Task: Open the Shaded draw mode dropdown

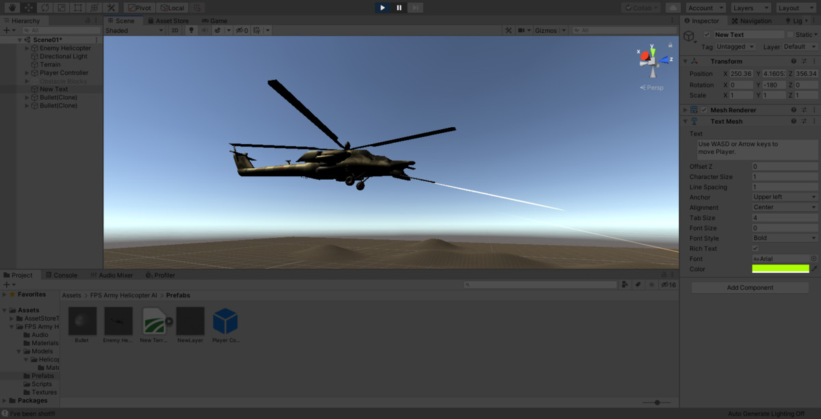Action: 133,30
